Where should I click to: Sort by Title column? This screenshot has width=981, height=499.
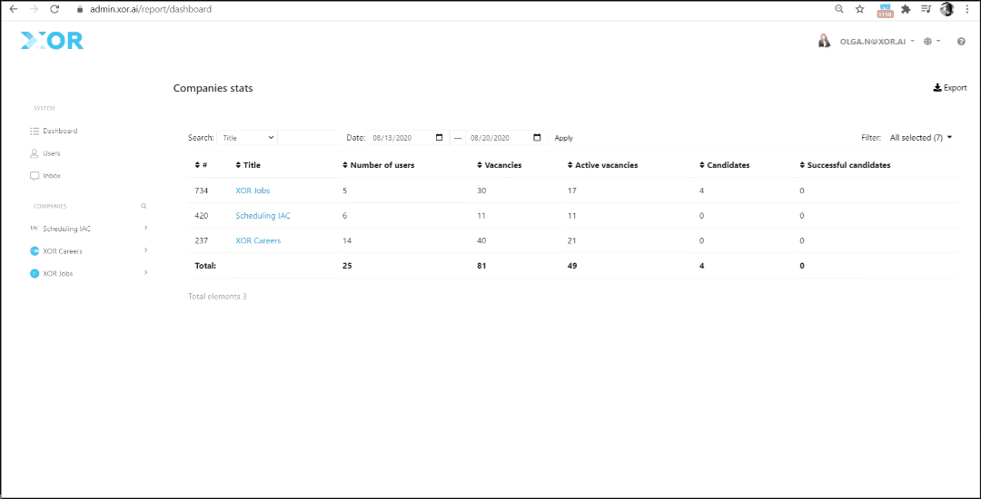pos(248,165)
